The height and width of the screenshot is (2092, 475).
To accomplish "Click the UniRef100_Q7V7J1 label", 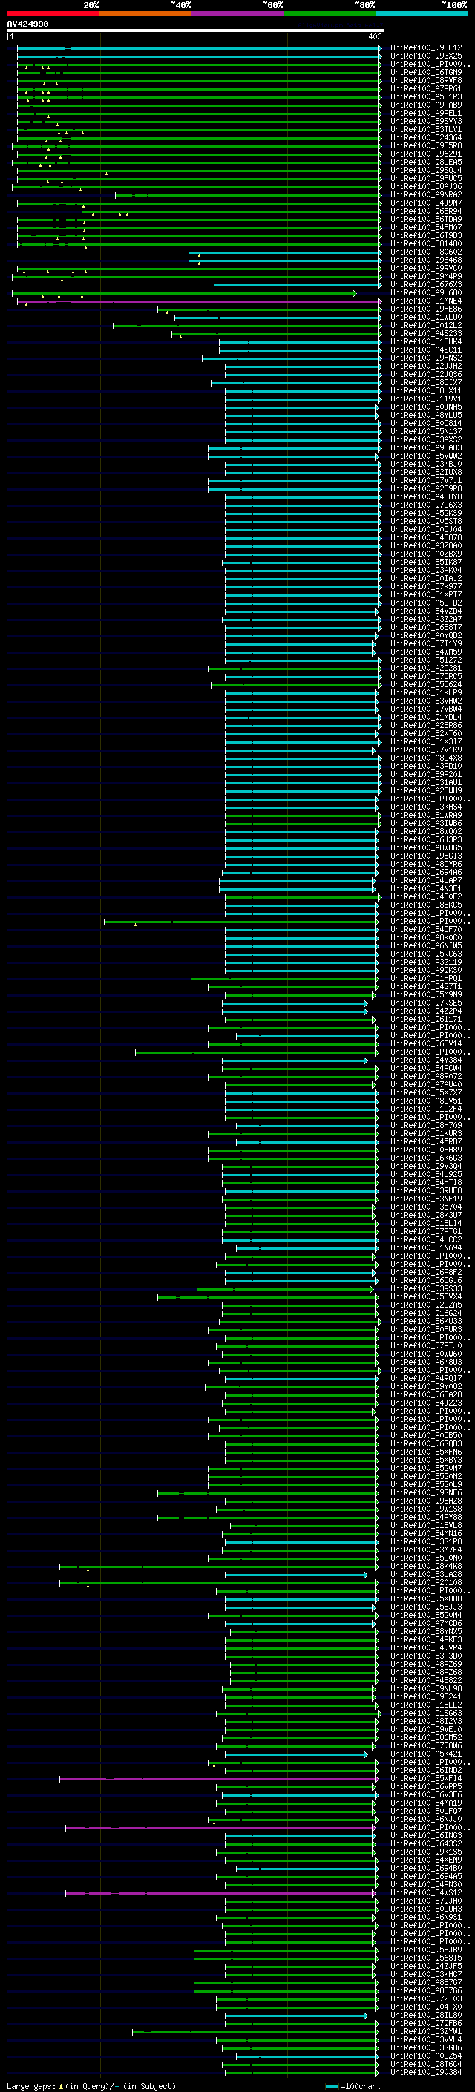I will (x=426, y=481).
